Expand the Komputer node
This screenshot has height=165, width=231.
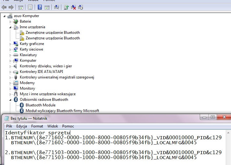click(x=10, y=61)
